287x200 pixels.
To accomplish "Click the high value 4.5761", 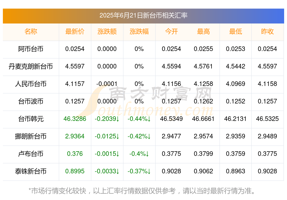I will 203,66.
